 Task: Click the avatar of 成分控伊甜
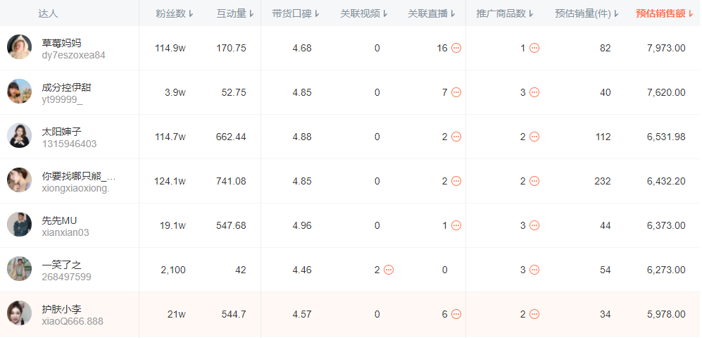click(20, 92)
